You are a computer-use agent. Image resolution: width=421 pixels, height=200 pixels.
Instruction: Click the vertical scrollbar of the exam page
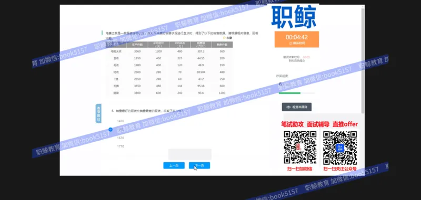363,60
